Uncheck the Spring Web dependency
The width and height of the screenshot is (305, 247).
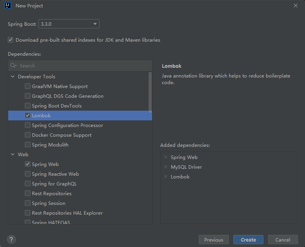pos(28,164)
